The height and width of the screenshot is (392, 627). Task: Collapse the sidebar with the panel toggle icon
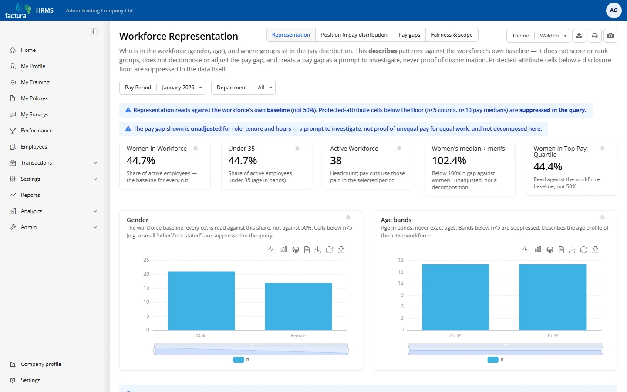[94, 31]
